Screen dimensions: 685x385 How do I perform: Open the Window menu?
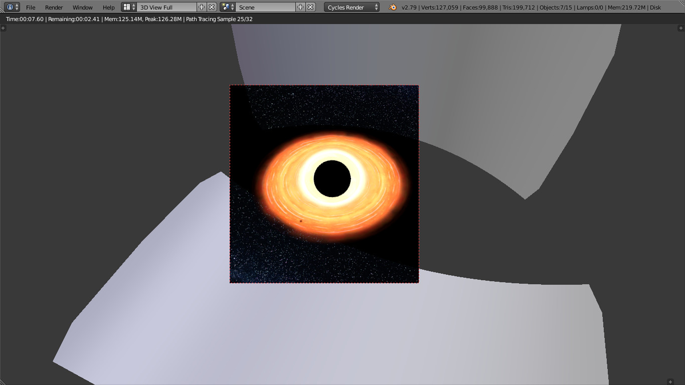pos(82,8)
